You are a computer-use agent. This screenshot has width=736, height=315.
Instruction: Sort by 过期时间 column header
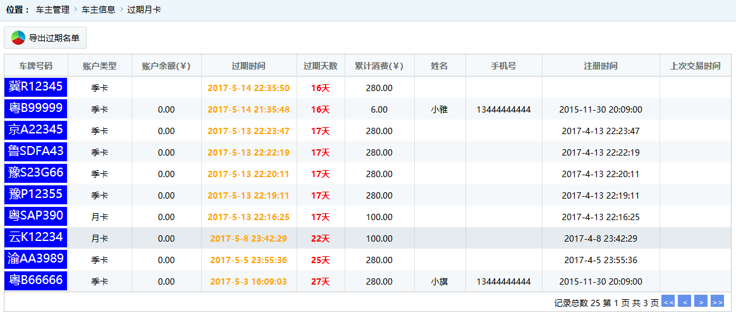tap(248, 66)
